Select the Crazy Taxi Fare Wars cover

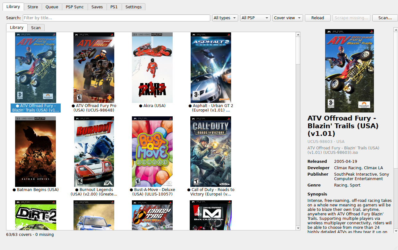[x=152, y=215]
